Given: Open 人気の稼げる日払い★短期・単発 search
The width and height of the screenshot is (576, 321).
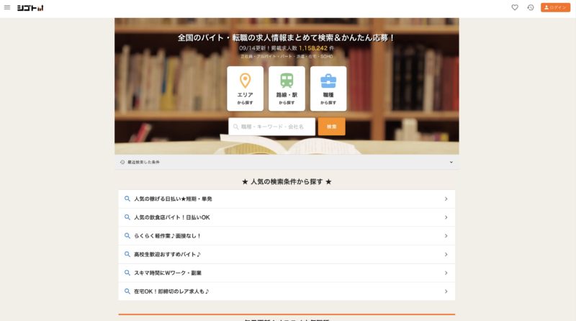Looking at the screenshot, I should point(173,199).
